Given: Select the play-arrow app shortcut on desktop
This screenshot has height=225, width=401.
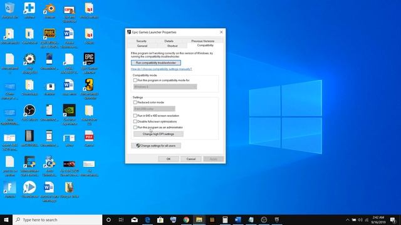Looking at the screenshot, I should tap(29, 189).
